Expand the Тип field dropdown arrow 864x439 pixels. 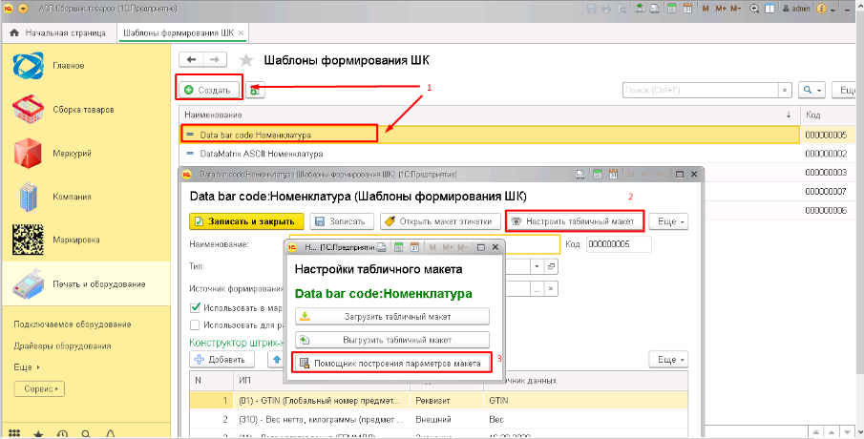pos(537,266)
